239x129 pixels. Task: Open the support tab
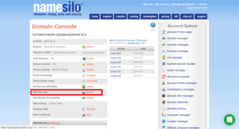(201, 17)
